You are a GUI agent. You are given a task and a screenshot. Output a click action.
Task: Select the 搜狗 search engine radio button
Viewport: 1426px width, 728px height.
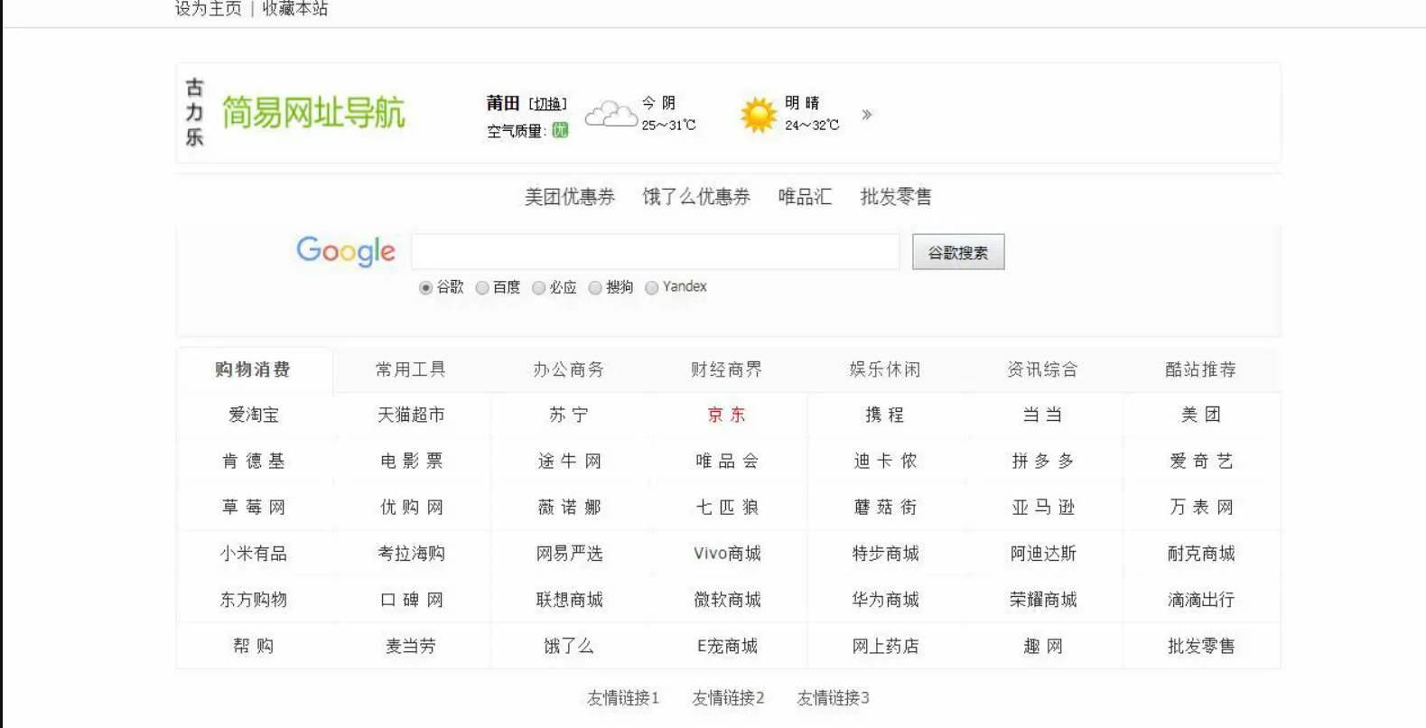595,288
